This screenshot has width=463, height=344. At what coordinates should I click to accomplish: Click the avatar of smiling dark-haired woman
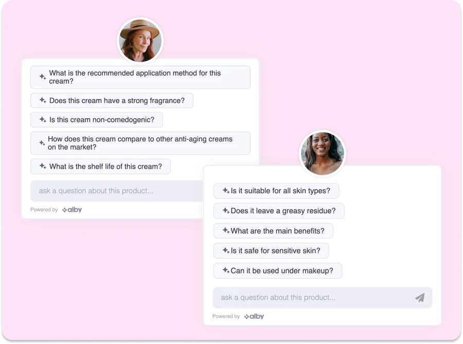point(322,153)
